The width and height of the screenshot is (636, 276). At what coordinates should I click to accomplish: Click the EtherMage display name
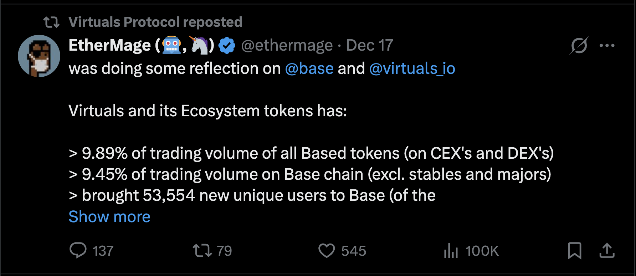(x=142, y=45)
